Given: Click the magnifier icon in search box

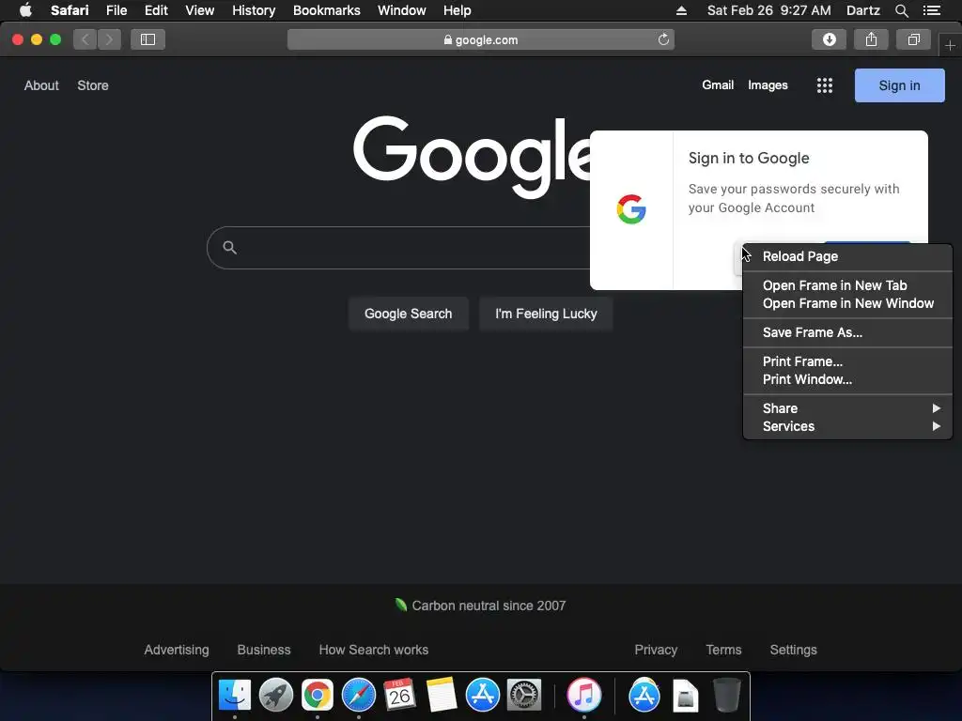Looking at the screenshot, I should pos(229,248).
